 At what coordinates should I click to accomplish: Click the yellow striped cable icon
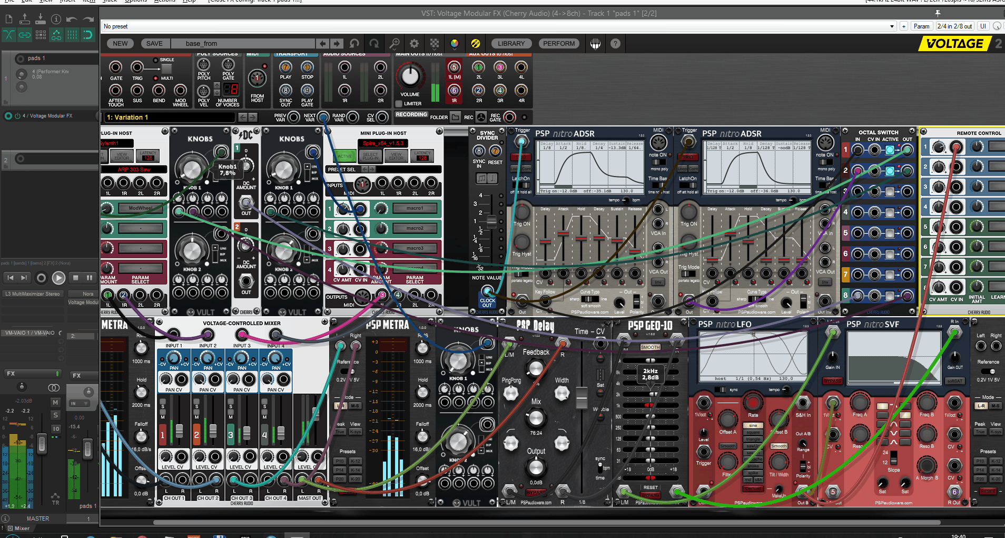475,44
